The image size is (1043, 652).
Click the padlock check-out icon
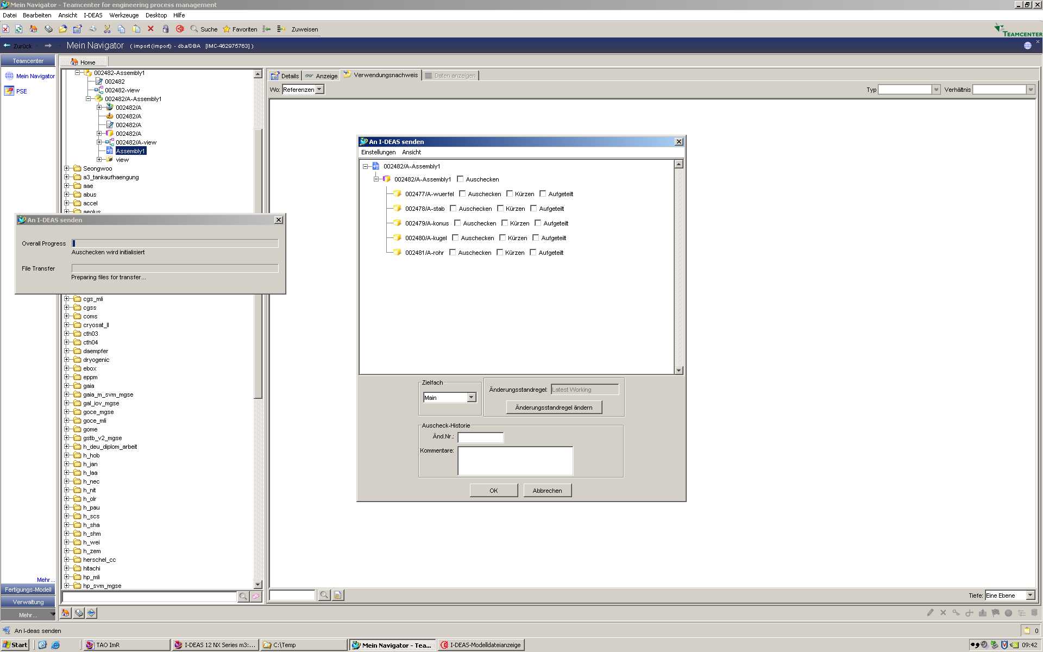click(x=166, y=29)
